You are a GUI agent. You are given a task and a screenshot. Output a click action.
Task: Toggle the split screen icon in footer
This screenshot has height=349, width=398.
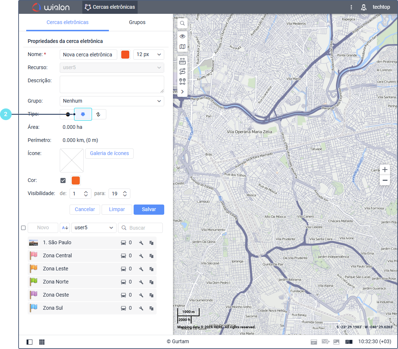pyautogui.click(x=349, y=342)
